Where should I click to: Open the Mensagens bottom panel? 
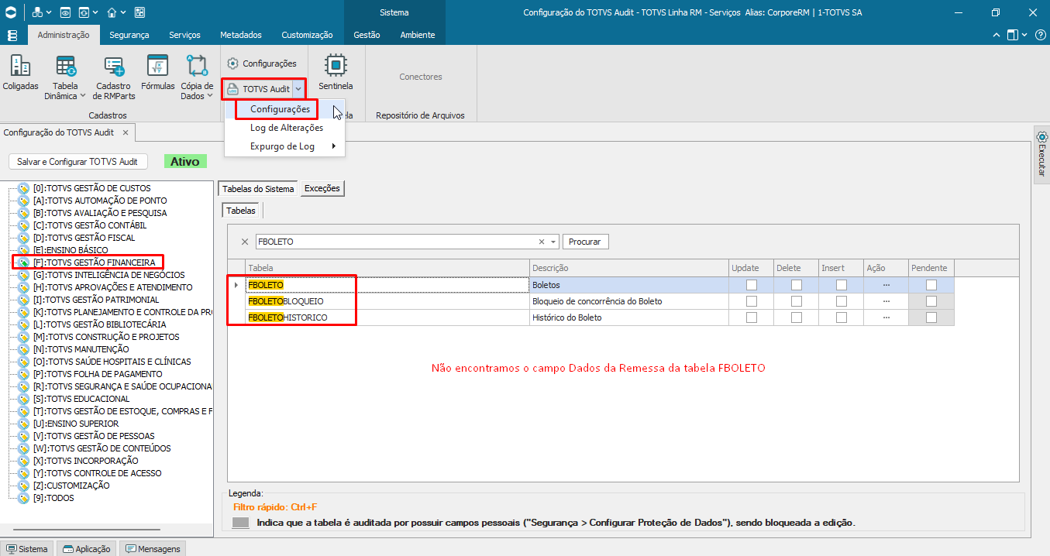click(x=152, y=549)
